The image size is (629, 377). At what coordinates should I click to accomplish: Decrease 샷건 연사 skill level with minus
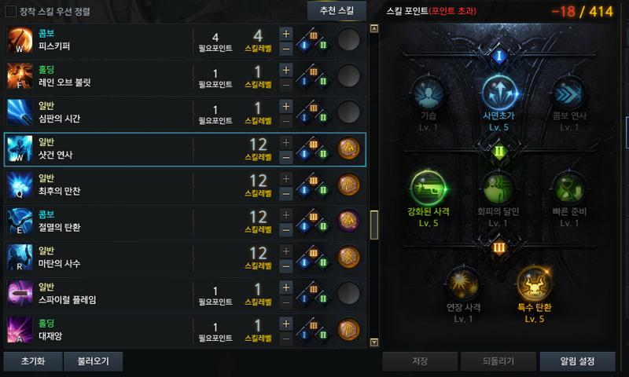(x=285, y=157)
